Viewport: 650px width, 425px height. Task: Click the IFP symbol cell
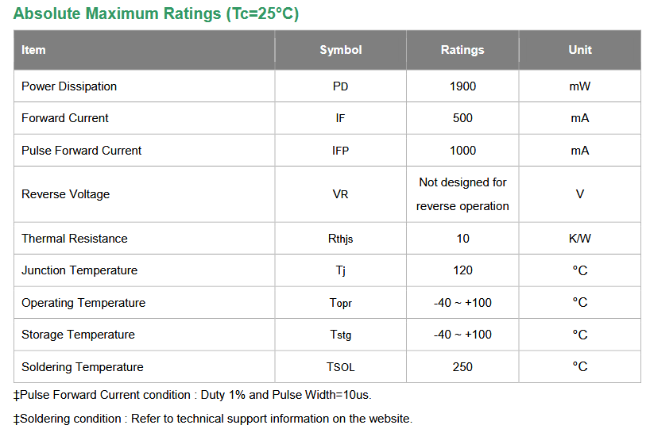[x=340, y=151]
